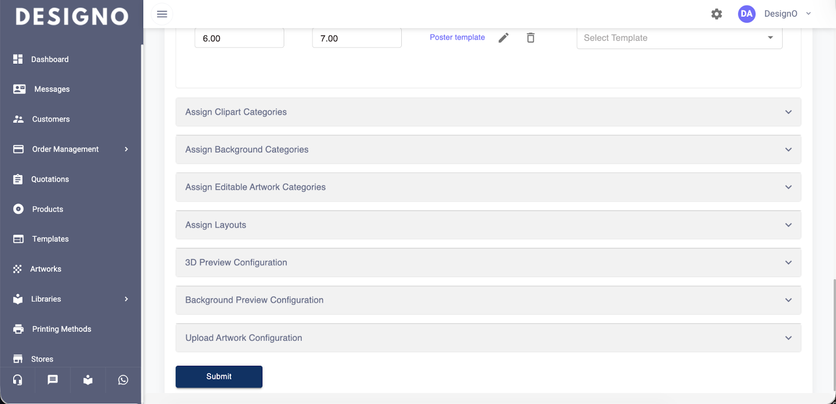Expand the Order Management sidebar menu
Viewport: 836px width, 404px height.
[x=71, y=149]
